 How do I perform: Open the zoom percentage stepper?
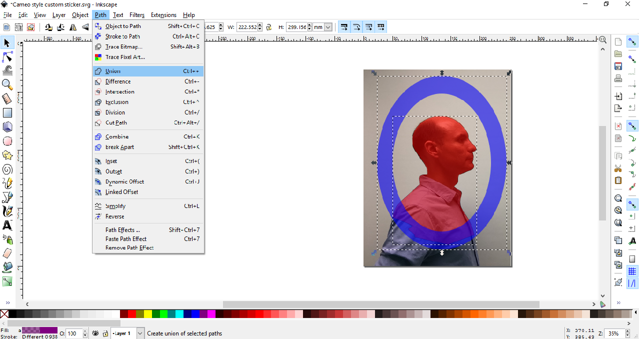tap(628, 333)
